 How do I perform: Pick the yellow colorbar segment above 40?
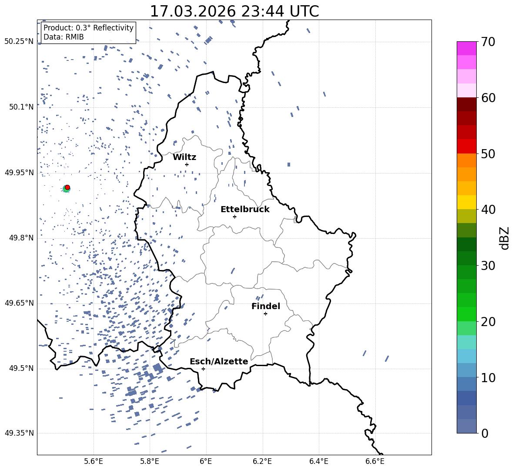pos(466,203)
